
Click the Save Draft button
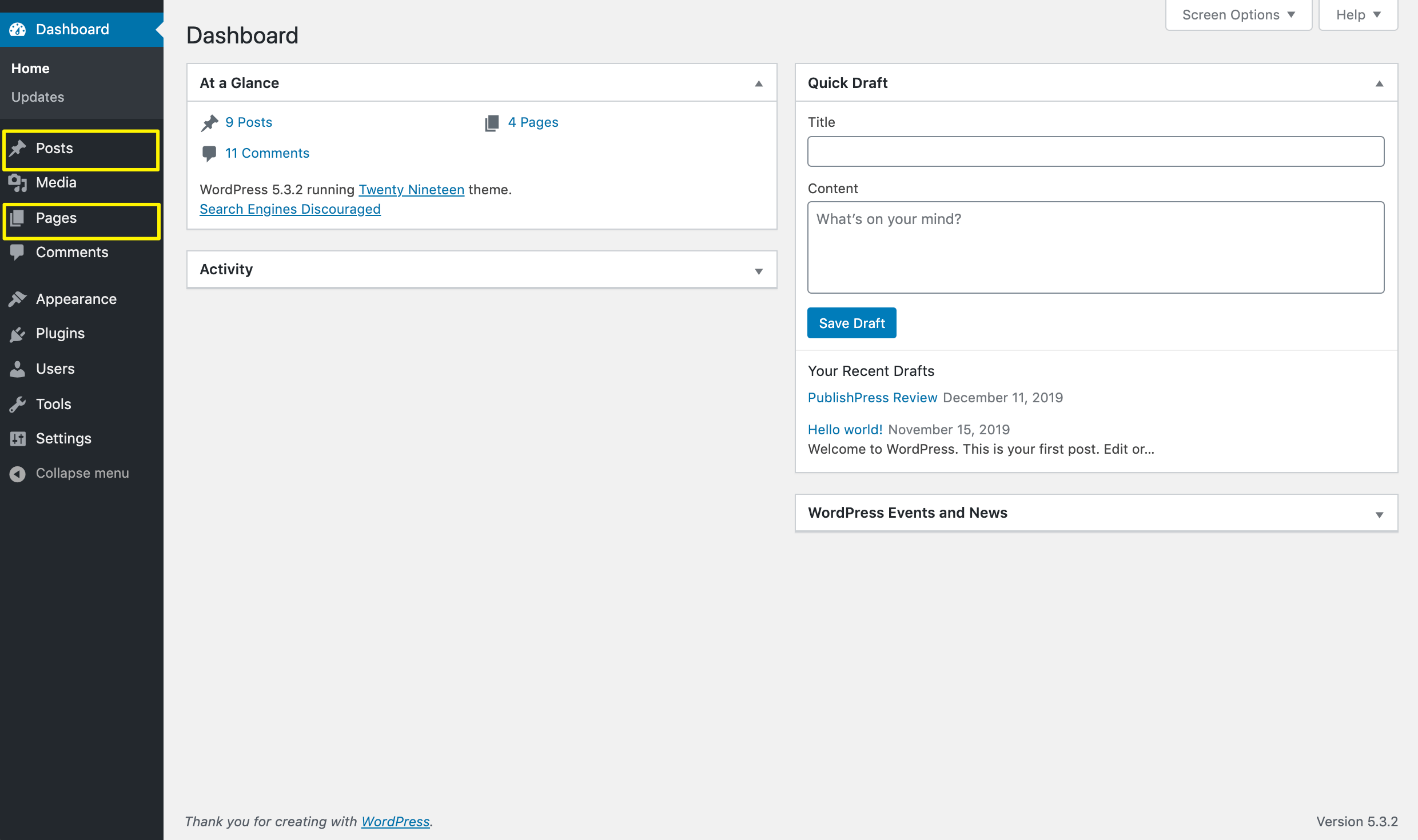click(x=851, y=323)
